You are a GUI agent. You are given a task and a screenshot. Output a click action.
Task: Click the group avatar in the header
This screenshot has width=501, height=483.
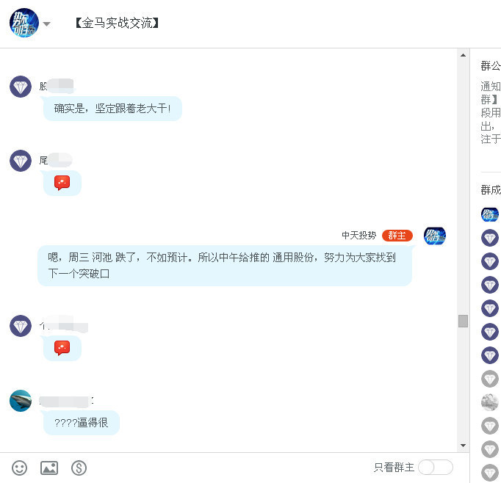pyautogui.click(x=24, y=23)
